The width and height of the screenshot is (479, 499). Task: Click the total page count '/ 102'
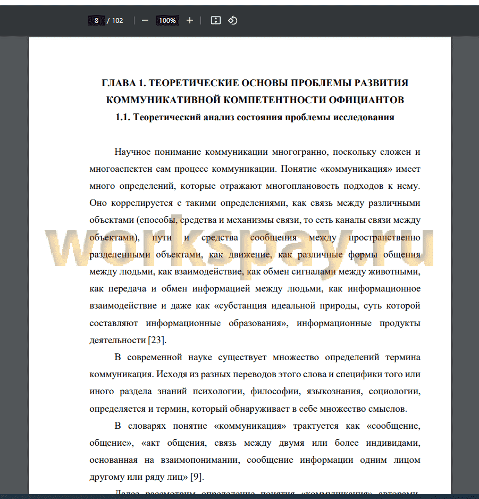pos(115,21)
